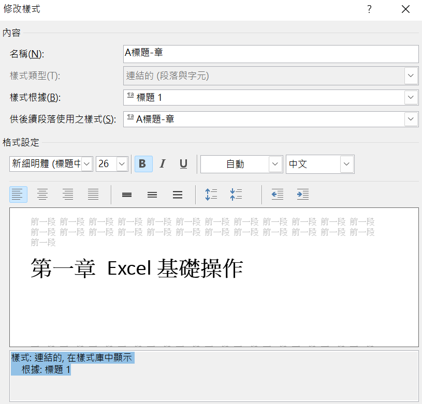Decrease indent icon
Viewport: 422px width, 404px height.
278,194
